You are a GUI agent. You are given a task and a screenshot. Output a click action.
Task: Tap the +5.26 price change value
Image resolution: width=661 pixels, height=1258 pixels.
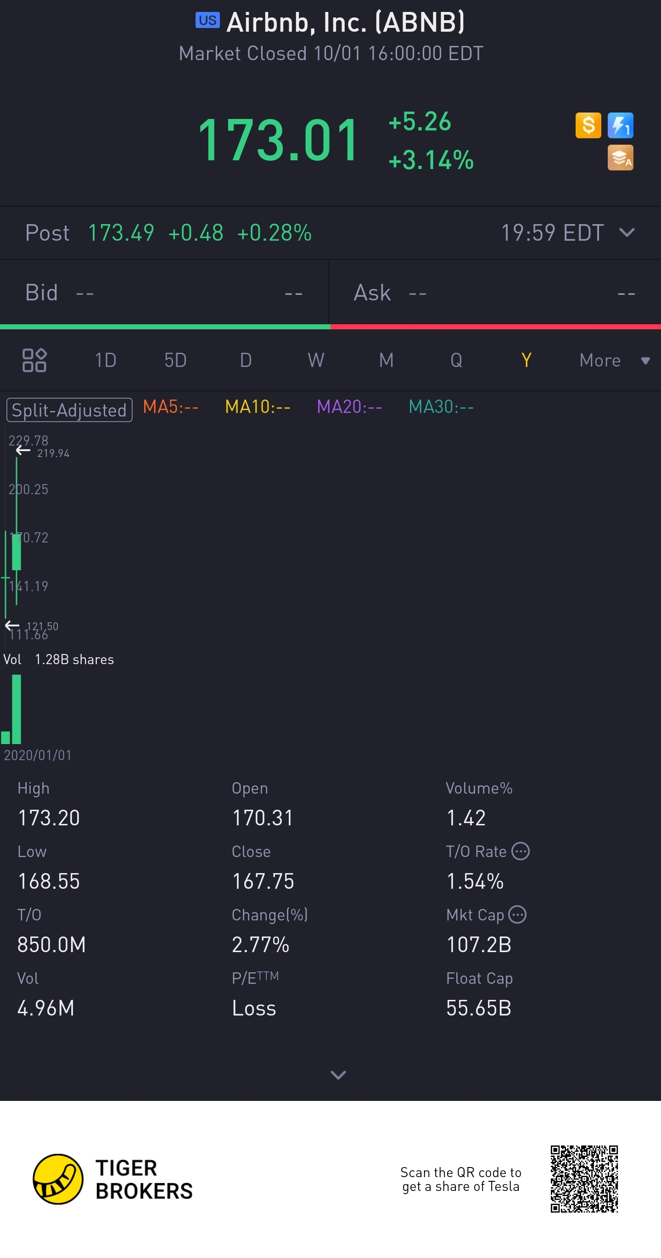(420, 121)
